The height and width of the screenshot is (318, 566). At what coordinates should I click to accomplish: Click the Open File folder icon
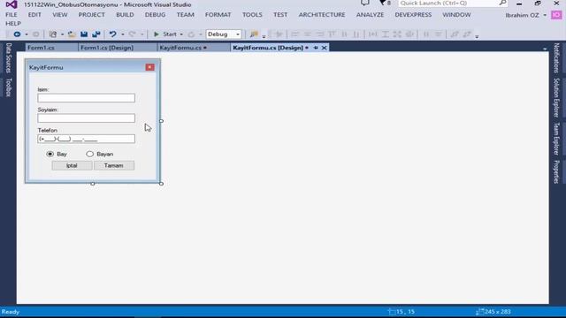click(x=72, y=34)
